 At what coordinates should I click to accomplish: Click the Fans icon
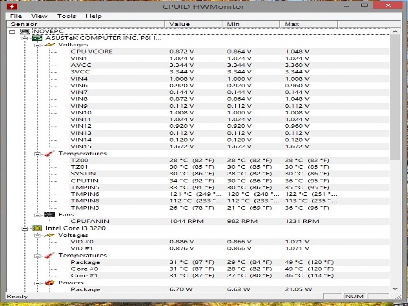click(x=49, y=215)
